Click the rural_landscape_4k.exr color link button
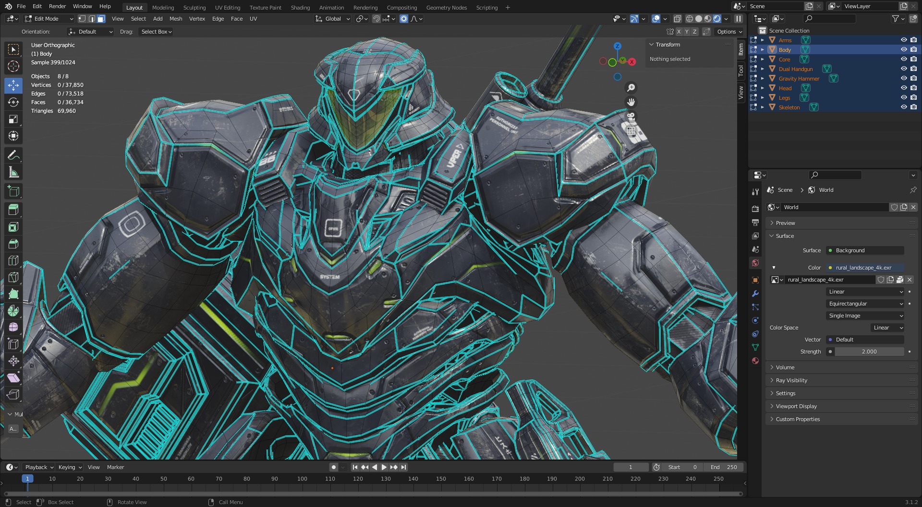Screen dimensions: 922x507 point(865,268)
